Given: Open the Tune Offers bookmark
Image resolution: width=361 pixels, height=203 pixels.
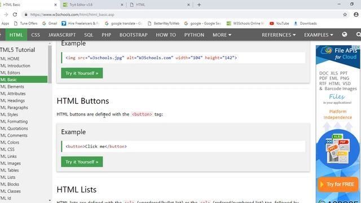Looking at the screenshot, I should [x=25, y=24].
